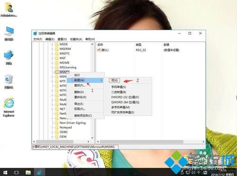Viewport: 237px width, 176px height.
Task: Choose 展开 in the context menu
Action: [x=85, y=75]
